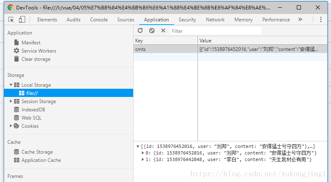This screenshot has width=331, height=182.
Task: Select Cookies in the sidebar
Action: (x=30, y=126)
